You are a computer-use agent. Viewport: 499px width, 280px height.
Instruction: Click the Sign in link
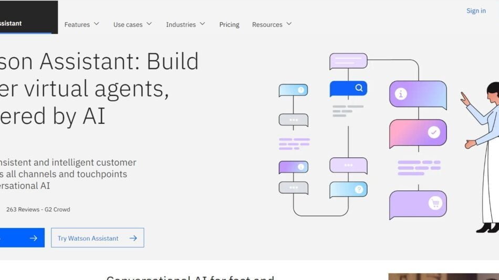tap(476, 11)
